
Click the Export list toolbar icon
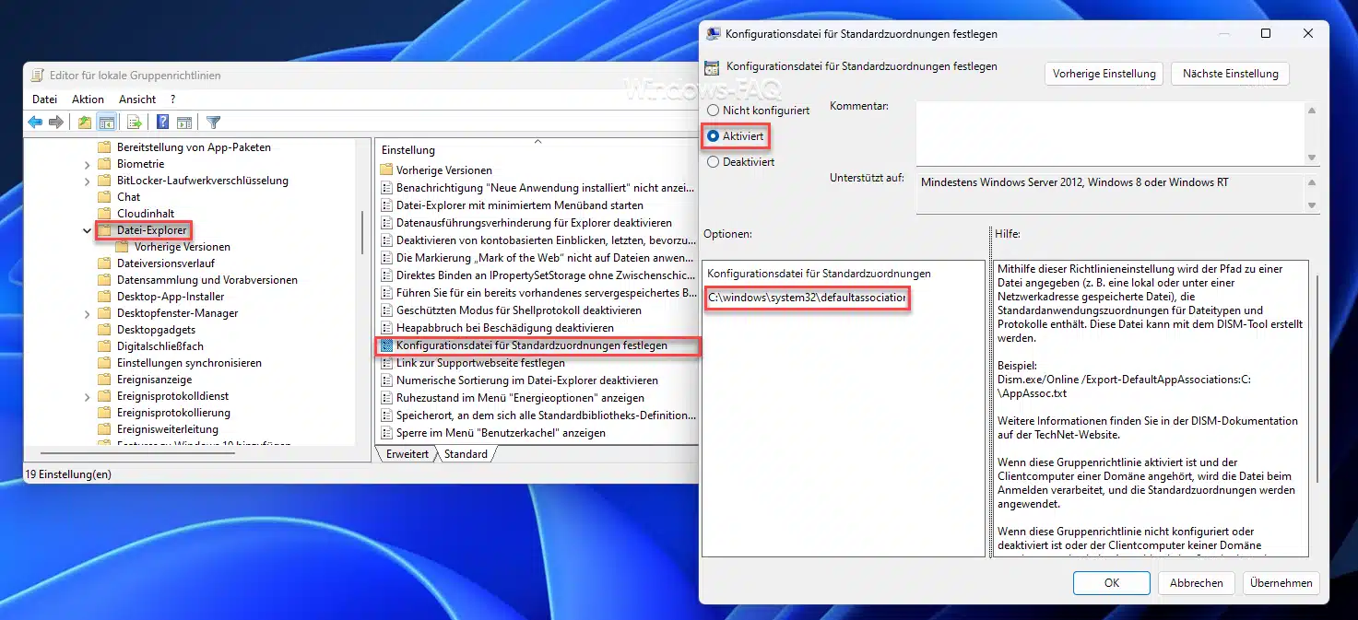pyautogui.click(x=134, y=123)
